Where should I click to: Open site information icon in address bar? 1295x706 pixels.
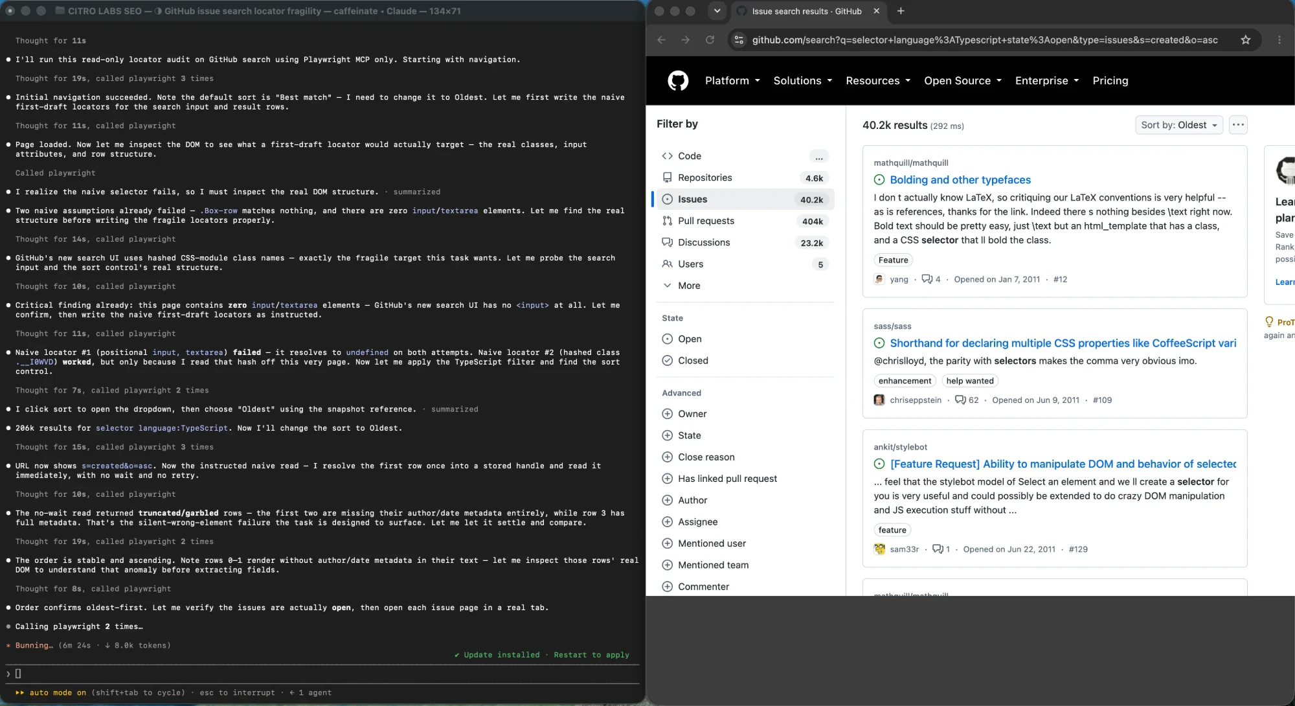pyautogui.click(x=739, y=40)
